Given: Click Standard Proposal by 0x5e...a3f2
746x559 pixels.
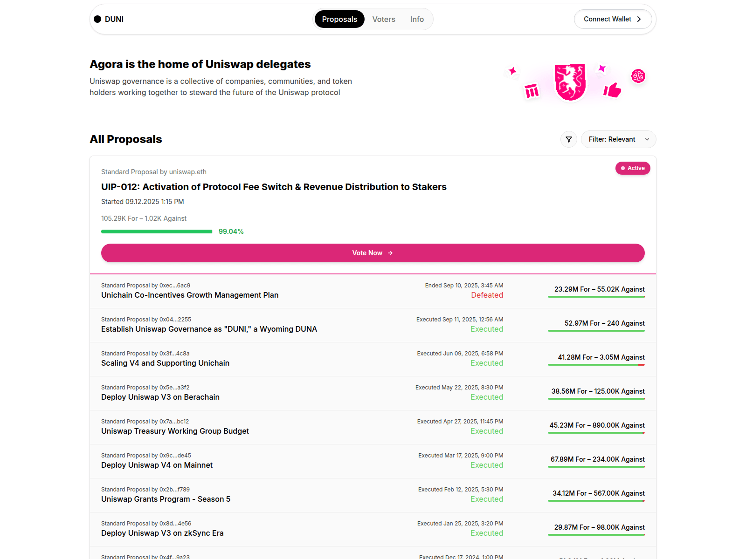Looking at the screenshot, I should 145,388.
